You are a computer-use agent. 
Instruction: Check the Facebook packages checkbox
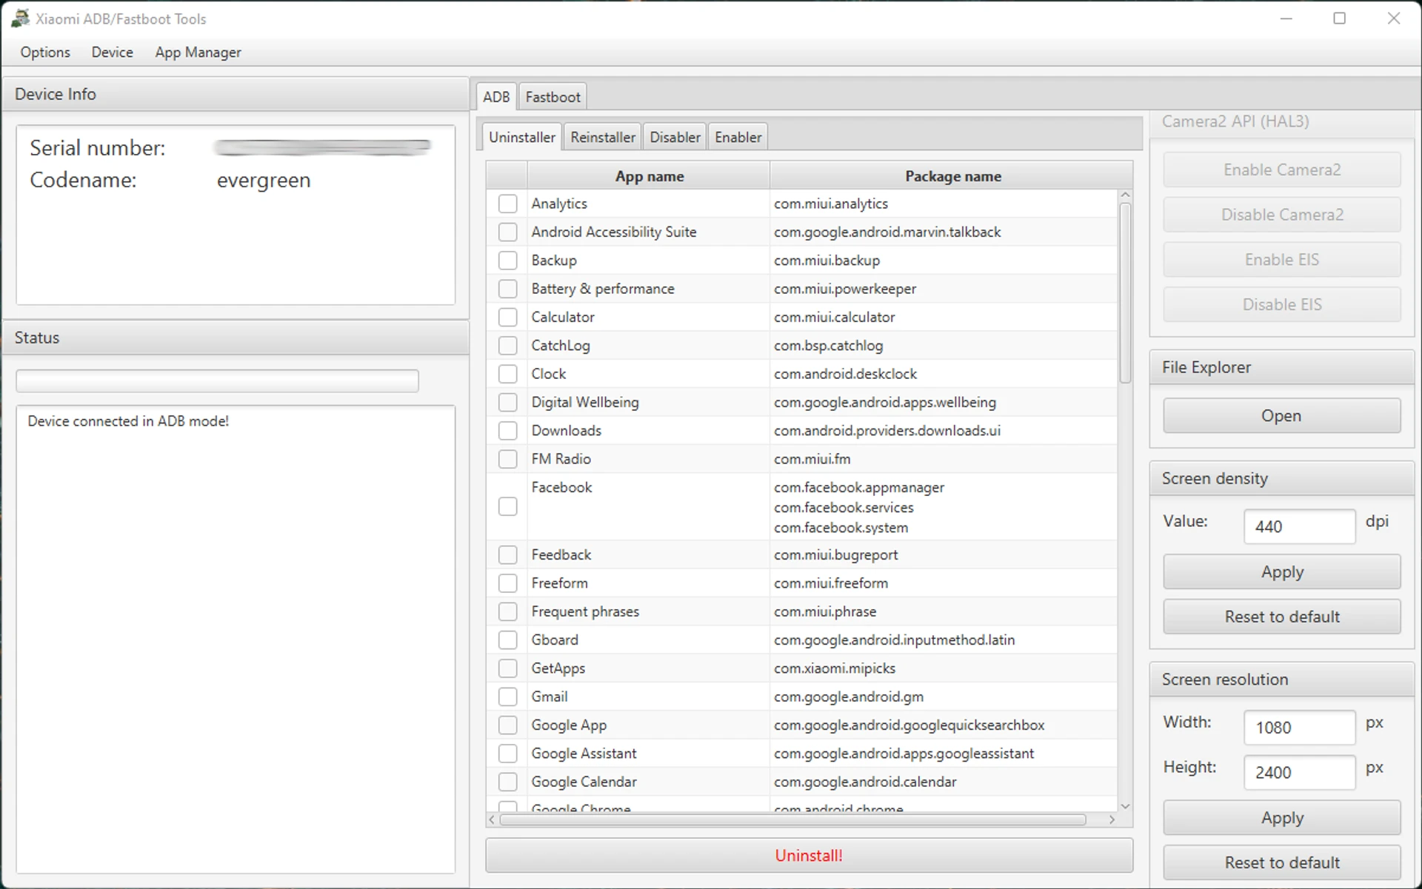pos(507,506)
